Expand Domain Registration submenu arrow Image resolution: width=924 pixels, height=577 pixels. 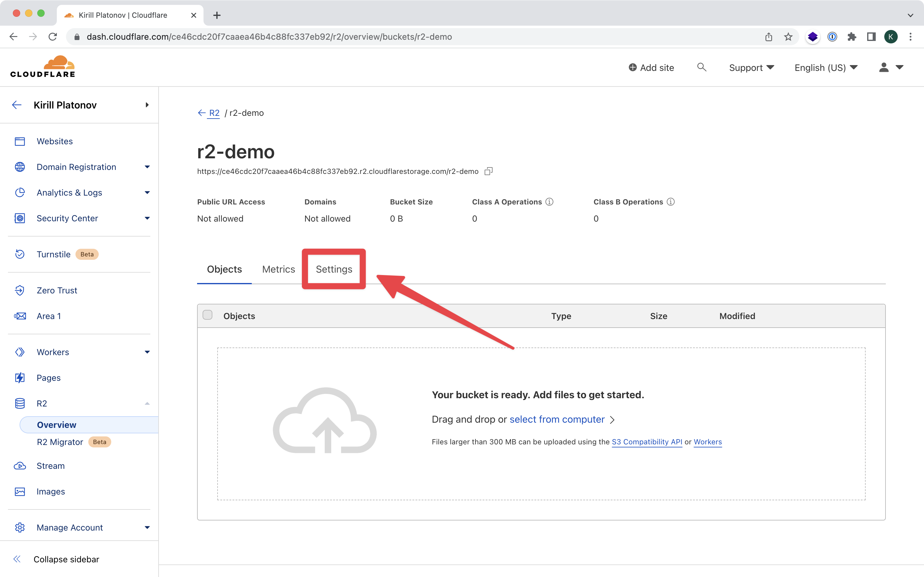click(147, 167)
